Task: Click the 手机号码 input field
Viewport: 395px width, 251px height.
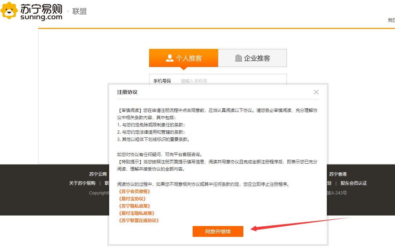Action: tap(218, 80)
